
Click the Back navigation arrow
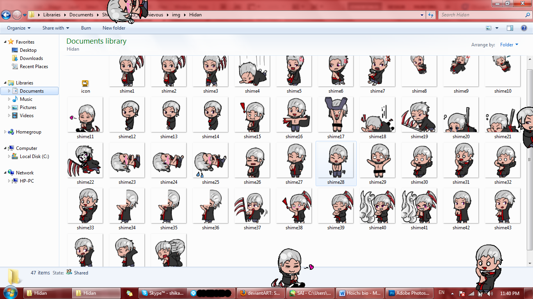click(6, 15)
